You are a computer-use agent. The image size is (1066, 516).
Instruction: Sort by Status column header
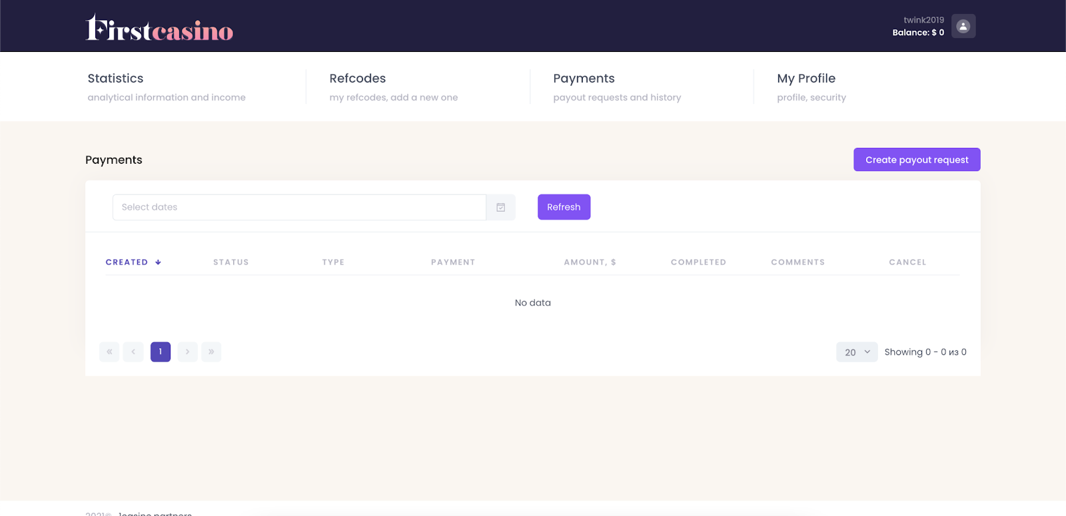tap(231, 262)
